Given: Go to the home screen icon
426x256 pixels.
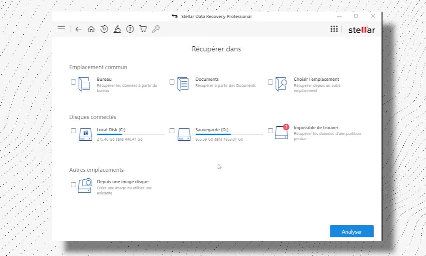Looking at the screenshot, I should [x=91, y=29].
